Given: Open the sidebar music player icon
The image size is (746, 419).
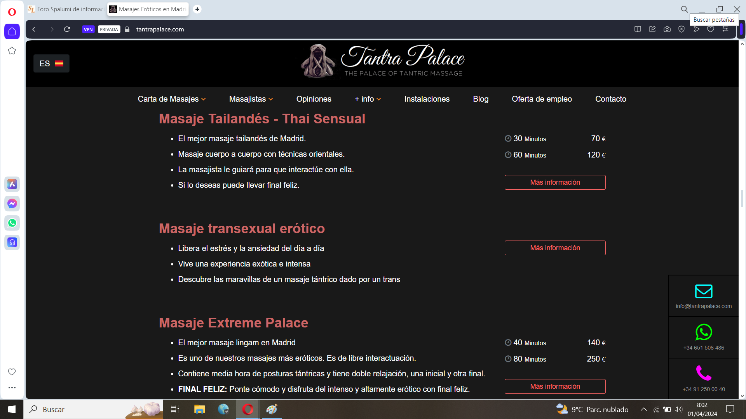Looking at the screenshot, I should pos(12,242).
